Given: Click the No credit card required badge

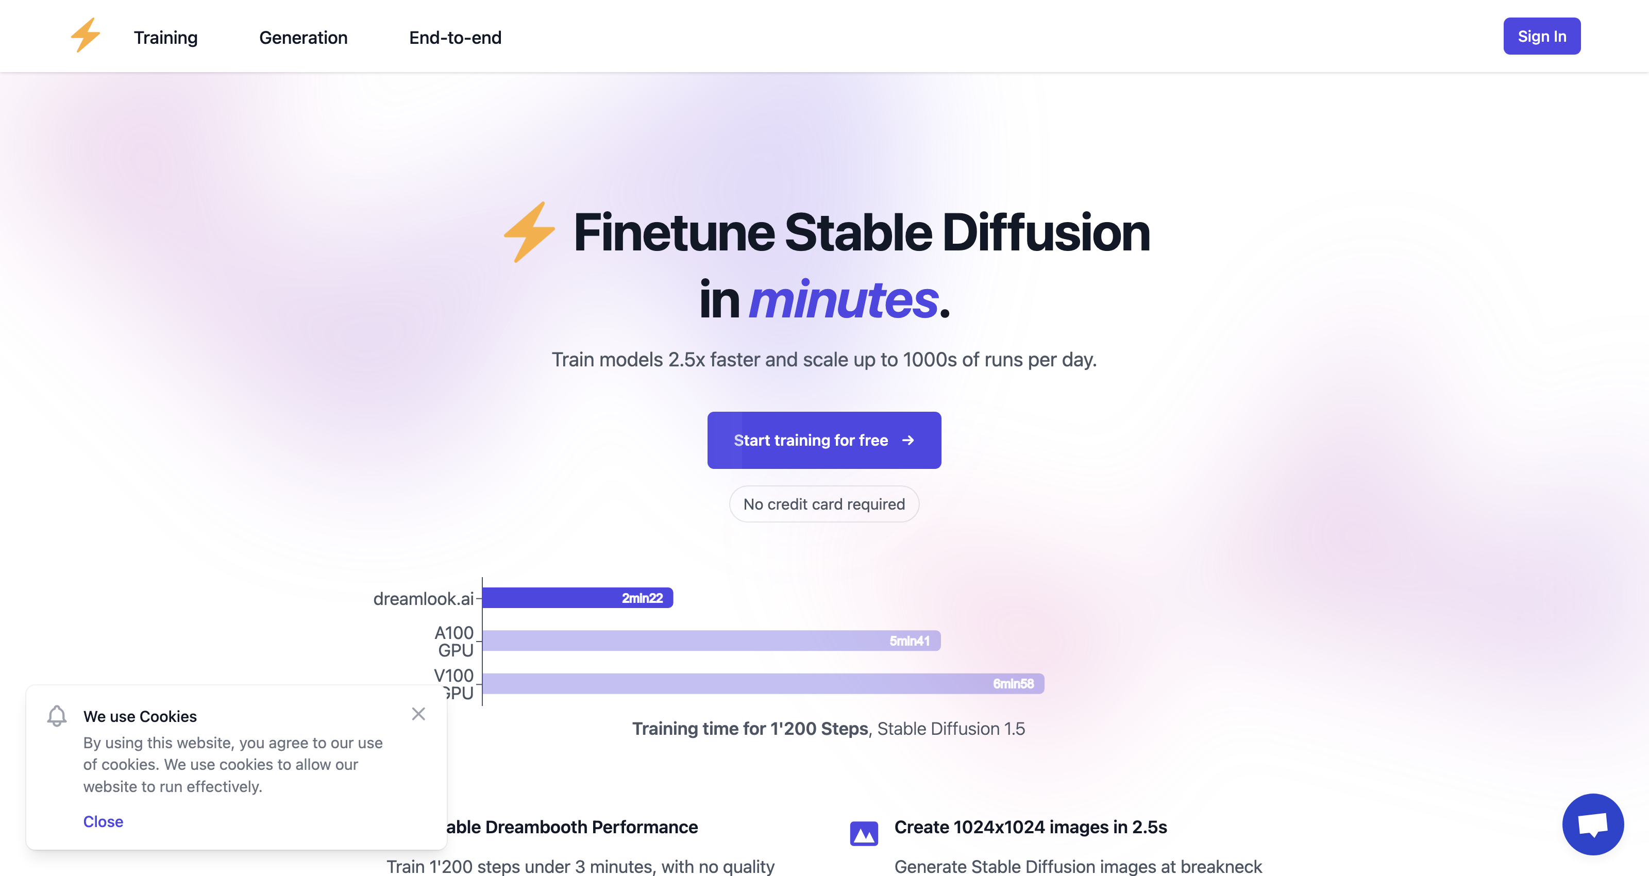Looking at the screenshot, I should (x=824, y=504).
